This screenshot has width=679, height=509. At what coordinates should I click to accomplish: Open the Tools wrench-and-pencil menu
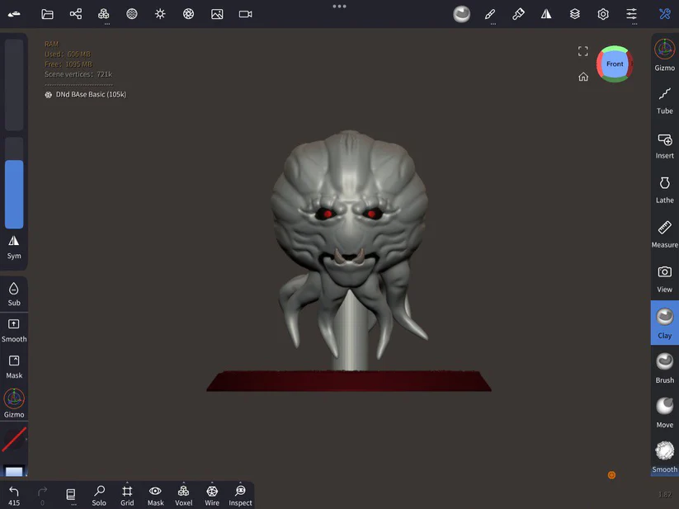tap(665, 14)
